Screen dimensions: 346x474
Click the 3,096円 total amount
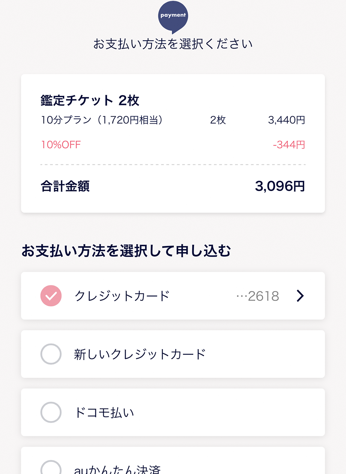(280, 186)
